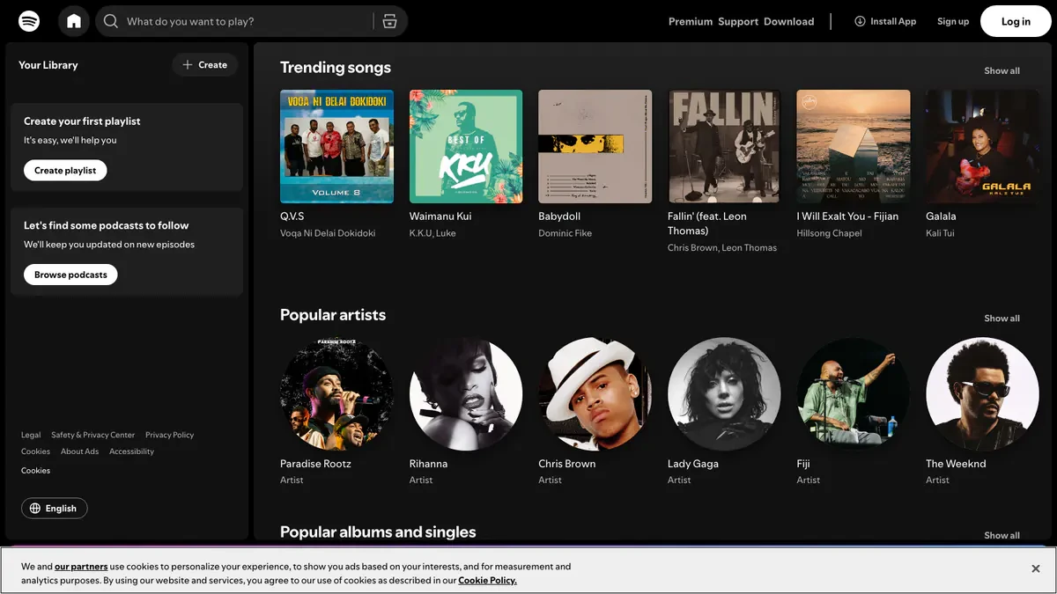Open the Support page
Viewport: 1057px width, 594px height.
738,21
